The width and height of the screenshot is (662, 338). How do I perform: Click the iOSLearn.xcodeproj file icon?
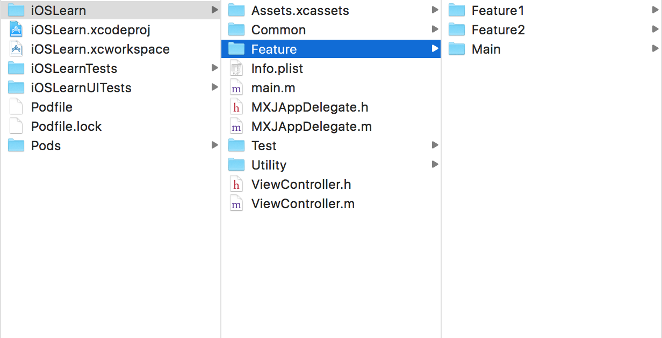point(16,30)
